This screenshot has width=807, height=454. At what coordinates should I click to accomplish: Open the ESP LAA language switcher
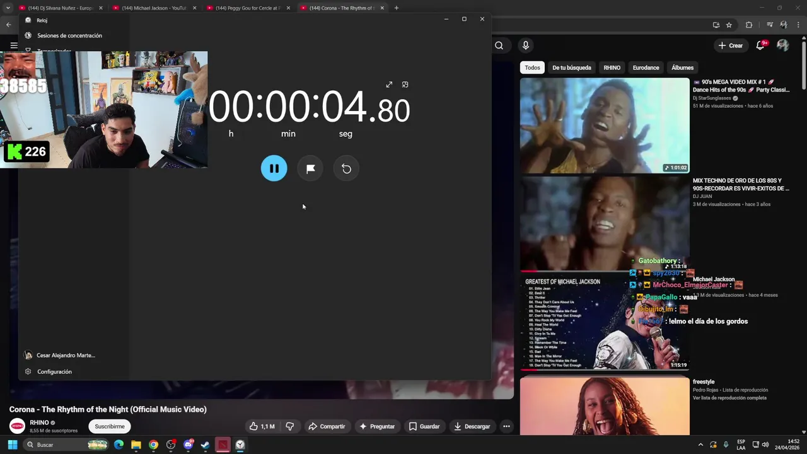point(741,445)
